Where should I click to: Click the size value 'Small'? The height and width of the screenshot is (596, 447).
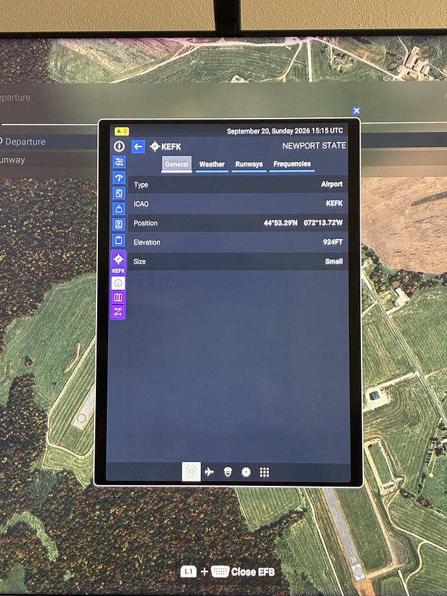point(334,261)
